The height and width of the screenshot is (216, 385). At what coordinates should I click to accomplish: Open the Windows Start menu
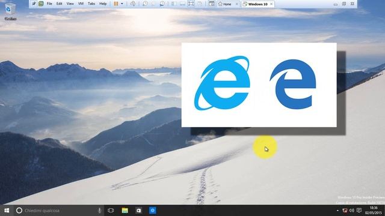point(7,211)
